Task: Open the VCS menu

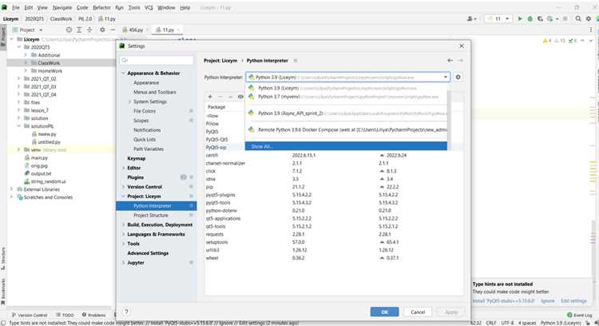Action: [x=149, y=8]
